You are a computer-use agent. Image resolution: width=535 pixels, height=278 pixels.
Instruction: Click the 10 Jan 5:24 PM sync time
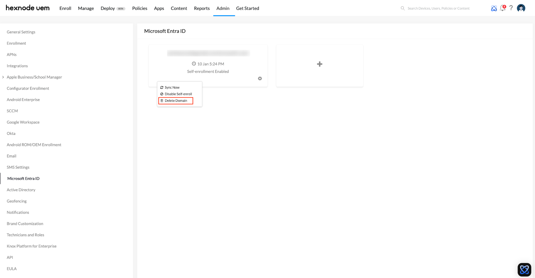click(211, 64)
